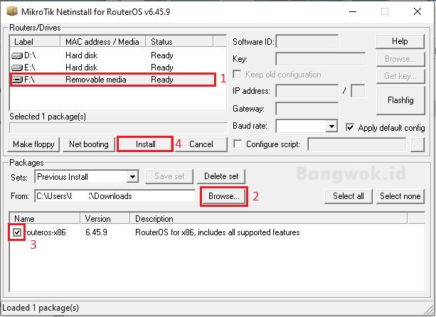
Task: Enable the Configure script checkbox
Action: tap(238, 144)
